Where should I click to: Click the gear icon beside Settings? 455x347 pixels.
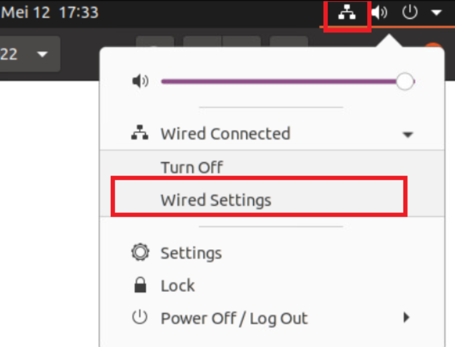pos(139,253)
